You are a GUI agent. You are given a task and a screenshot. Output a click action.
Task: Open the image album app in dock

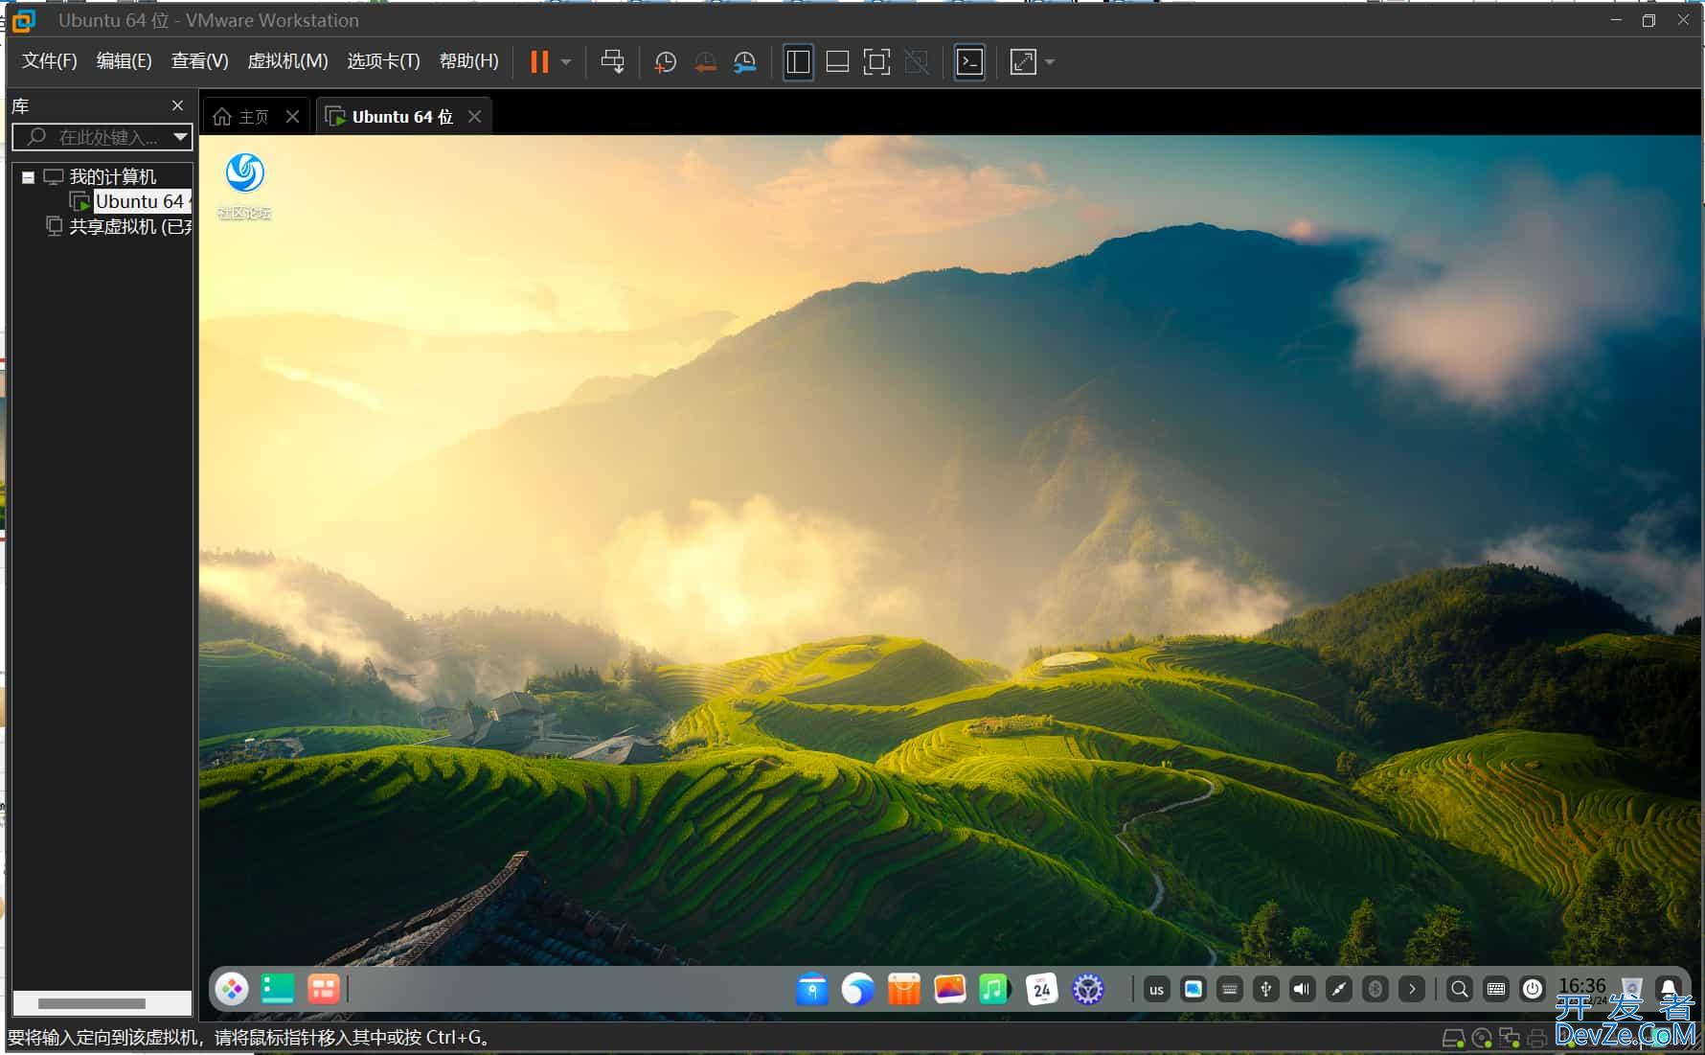(949, 989)
